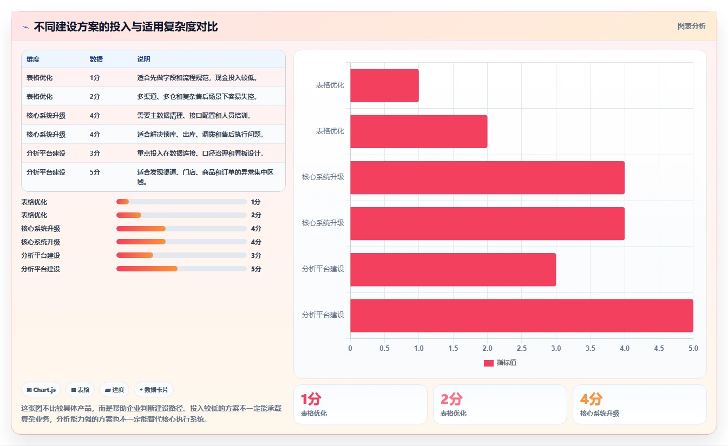Open the 1分 表格优化 data card
The height and width of the screenshot is (446, 728).
pyautogui.click(x=360, y=404)
